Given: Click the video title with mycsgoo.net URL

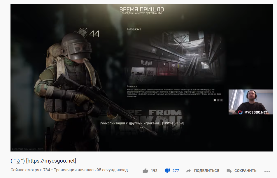Looking at the screenshot, I should pos(43,161).
